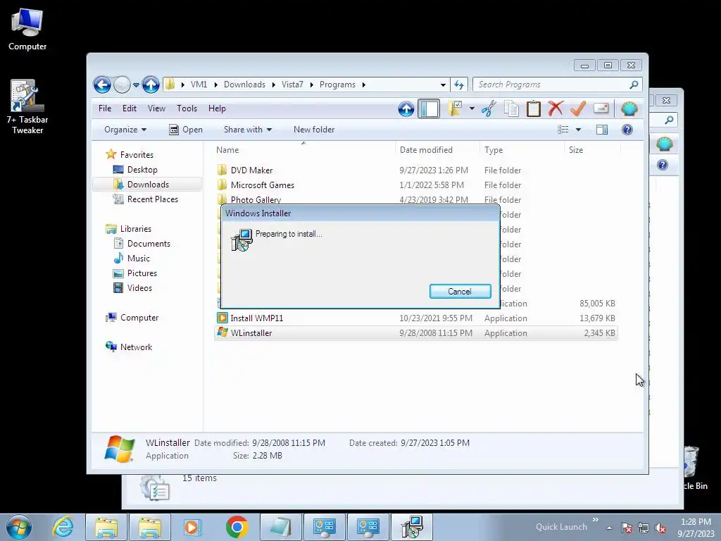Image resolution: width=721 pixels, height=541 pixels.
Task: Select Recent Places in the navigation pane
Action: tap(152, 199)
